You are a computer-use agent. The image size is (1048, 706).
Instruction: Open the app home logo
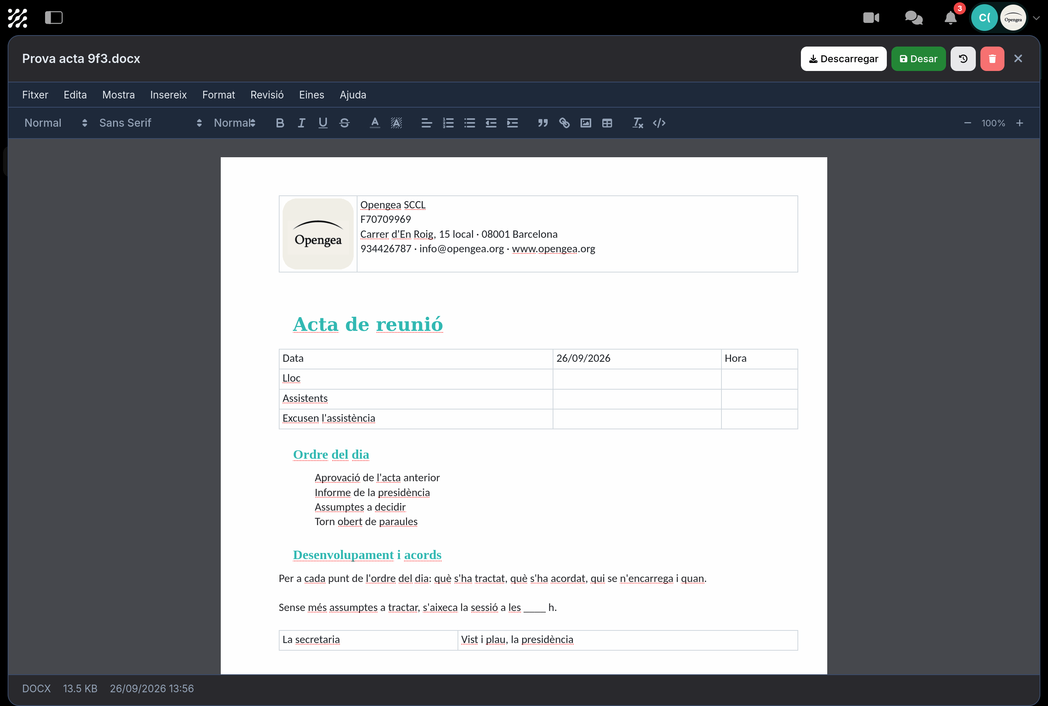tap(18, 18)
